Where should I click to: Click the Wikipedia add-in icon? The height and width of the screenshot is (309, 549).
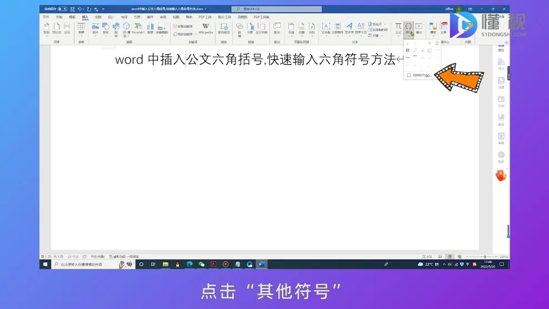click(206, 28)
